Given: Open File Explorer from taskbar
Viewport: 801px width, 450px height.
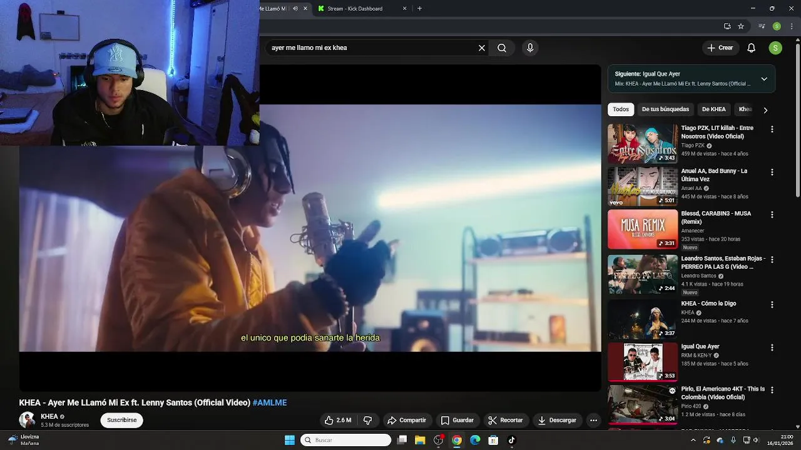Looking at the screenshot, I should coord(420,440).
